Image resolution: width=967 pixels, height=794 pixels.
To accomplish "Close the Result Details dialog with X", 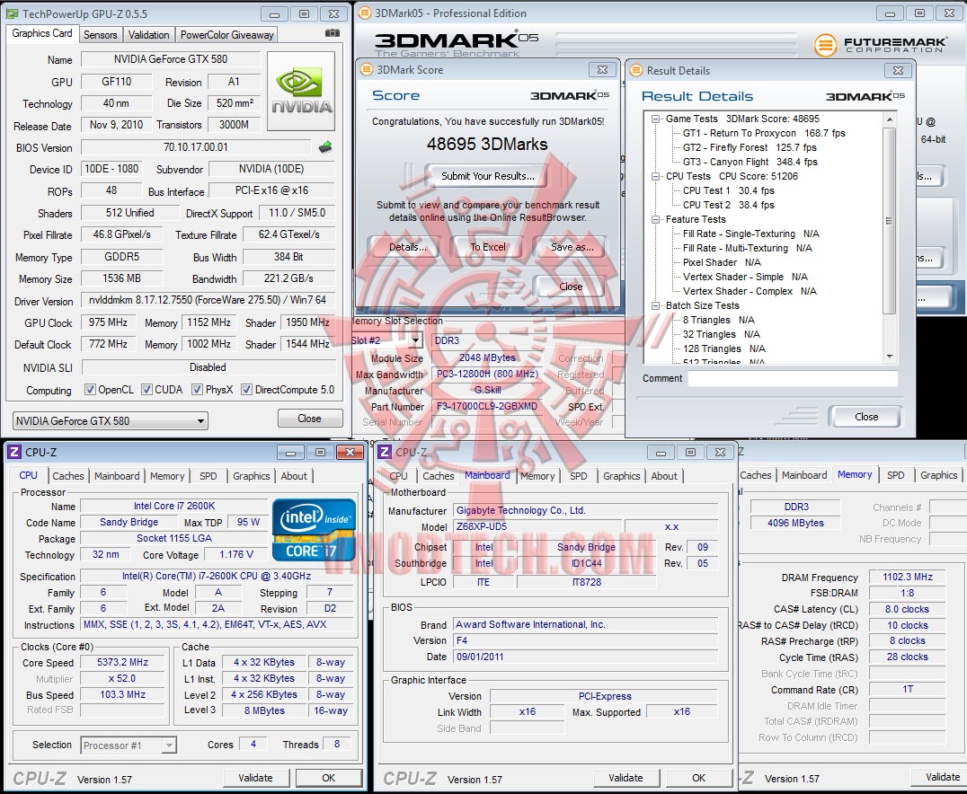I will pyautogui.click(x=898, y=71).
